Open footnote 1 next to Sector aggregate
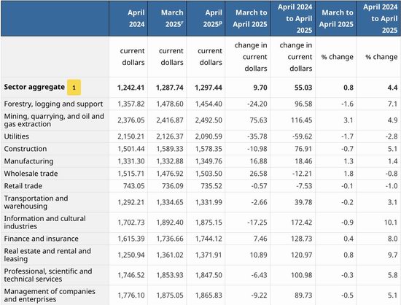Screen dimensions: 401x305 click(74, 88)
